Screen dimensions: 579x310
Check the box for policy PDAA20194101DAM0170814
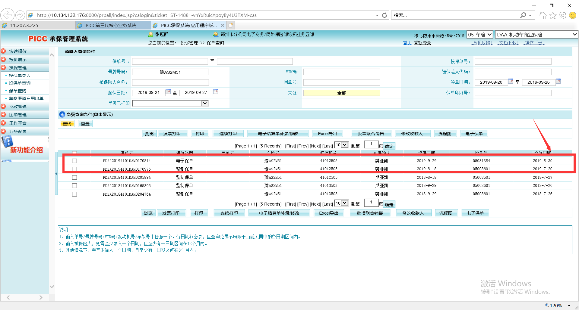[74, 161]
